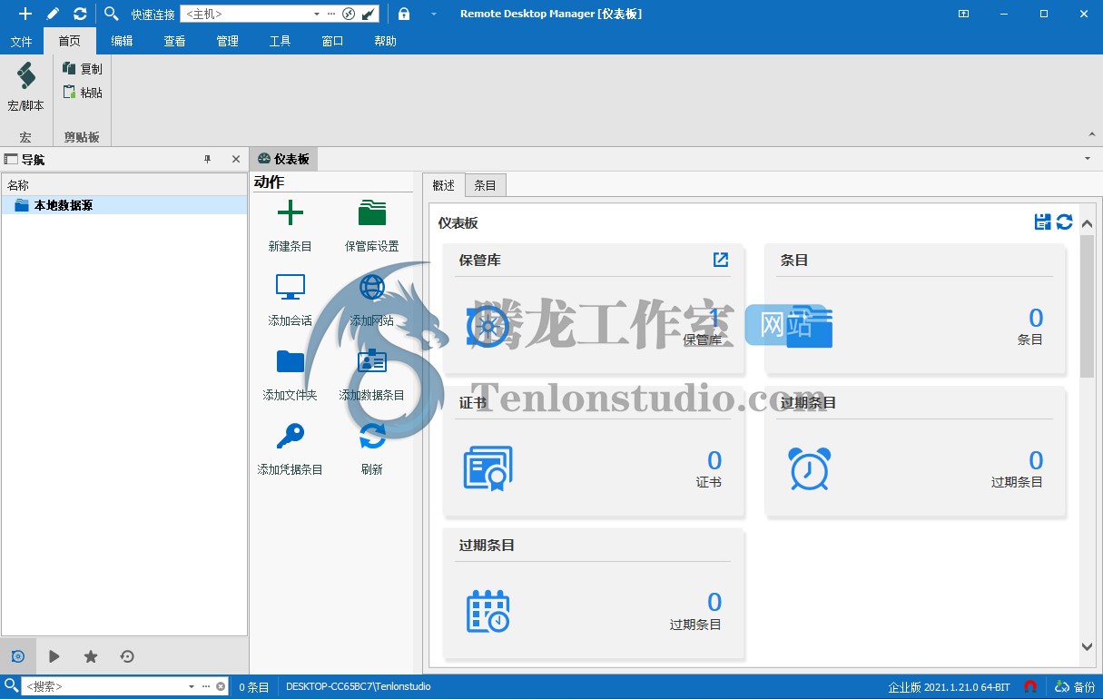Click the 证书 count value 0

point(714,460)
